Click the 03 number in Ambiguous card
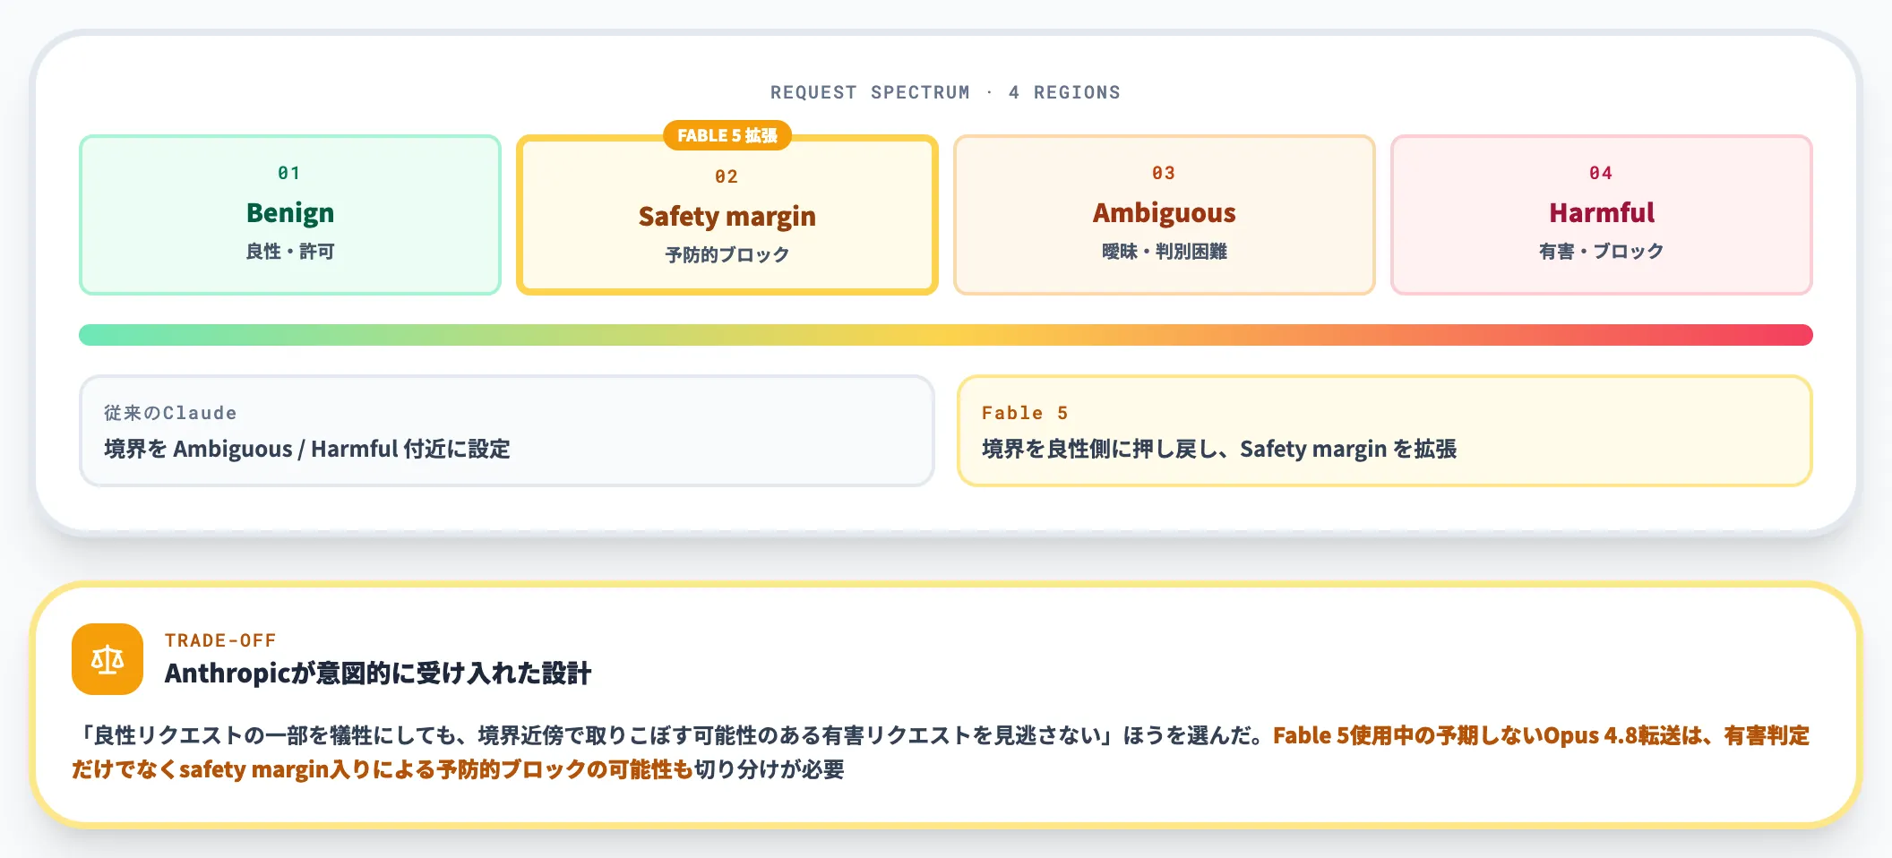1892x858 pixels. point(1164,173)
